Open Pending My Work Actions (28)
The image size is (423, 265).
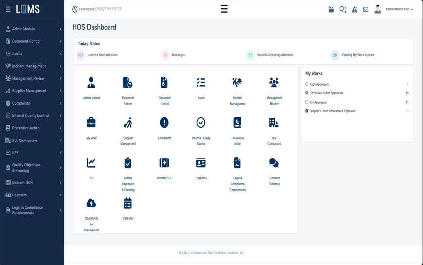coord(352,55)
